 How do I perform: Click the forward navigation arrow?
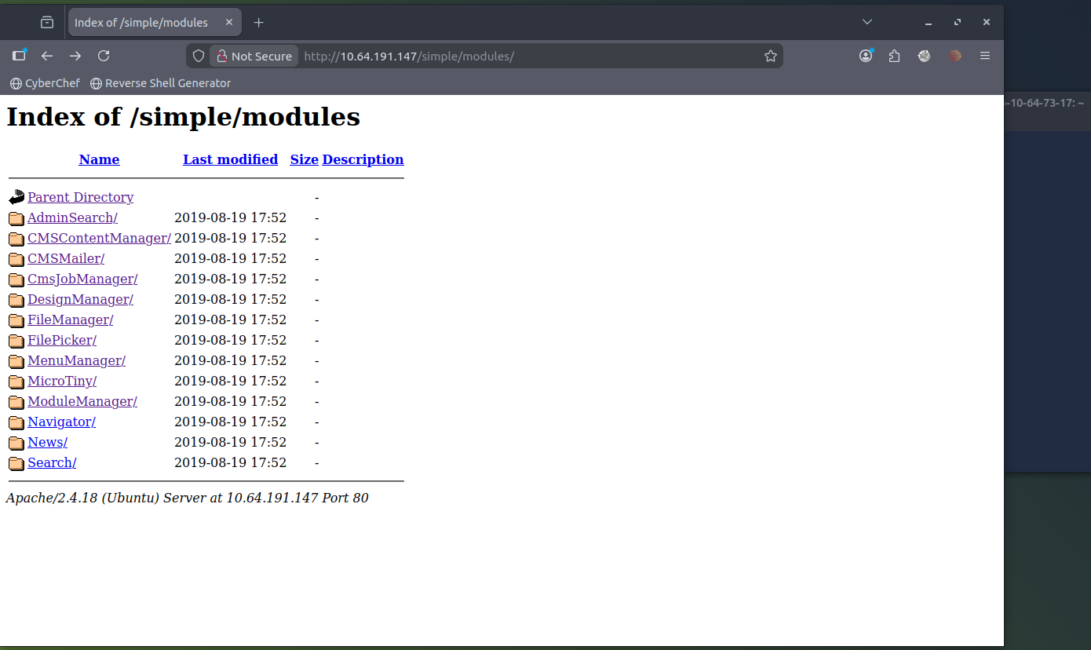(75, 56)
